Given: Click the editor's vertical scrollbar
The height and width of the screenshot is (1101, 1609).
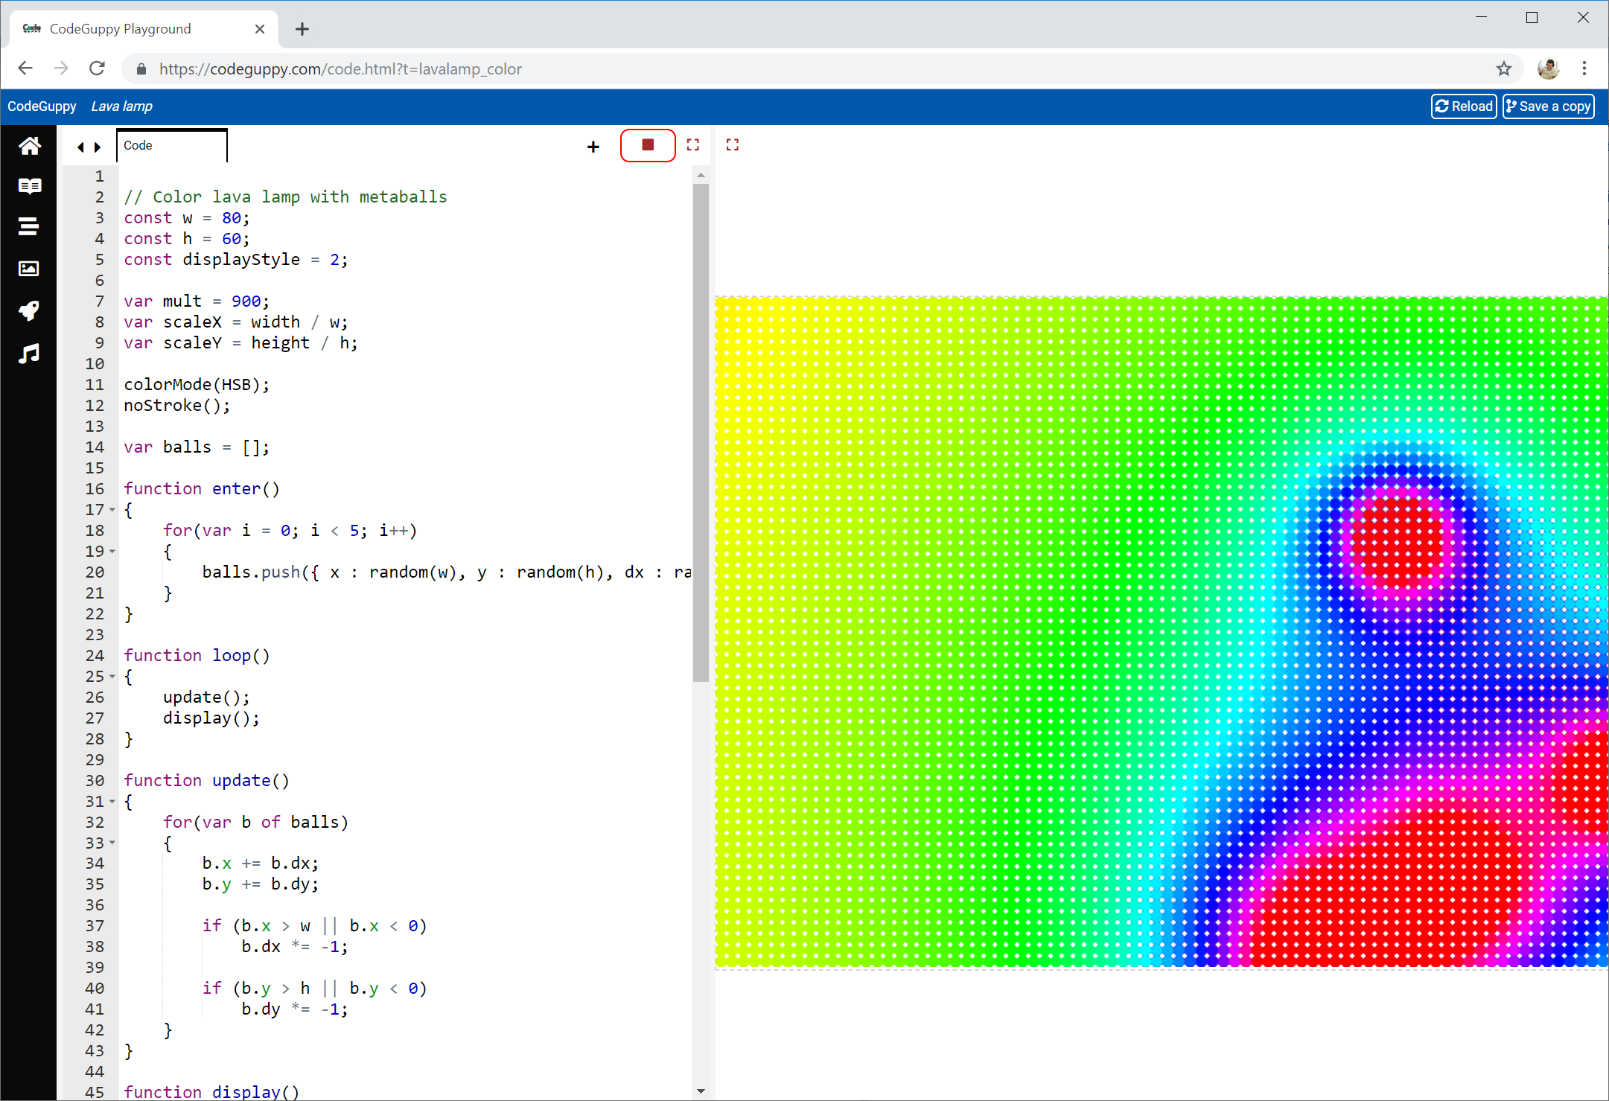Looking at the screenshot, I should pyautogui.click(x=701, y=424).
